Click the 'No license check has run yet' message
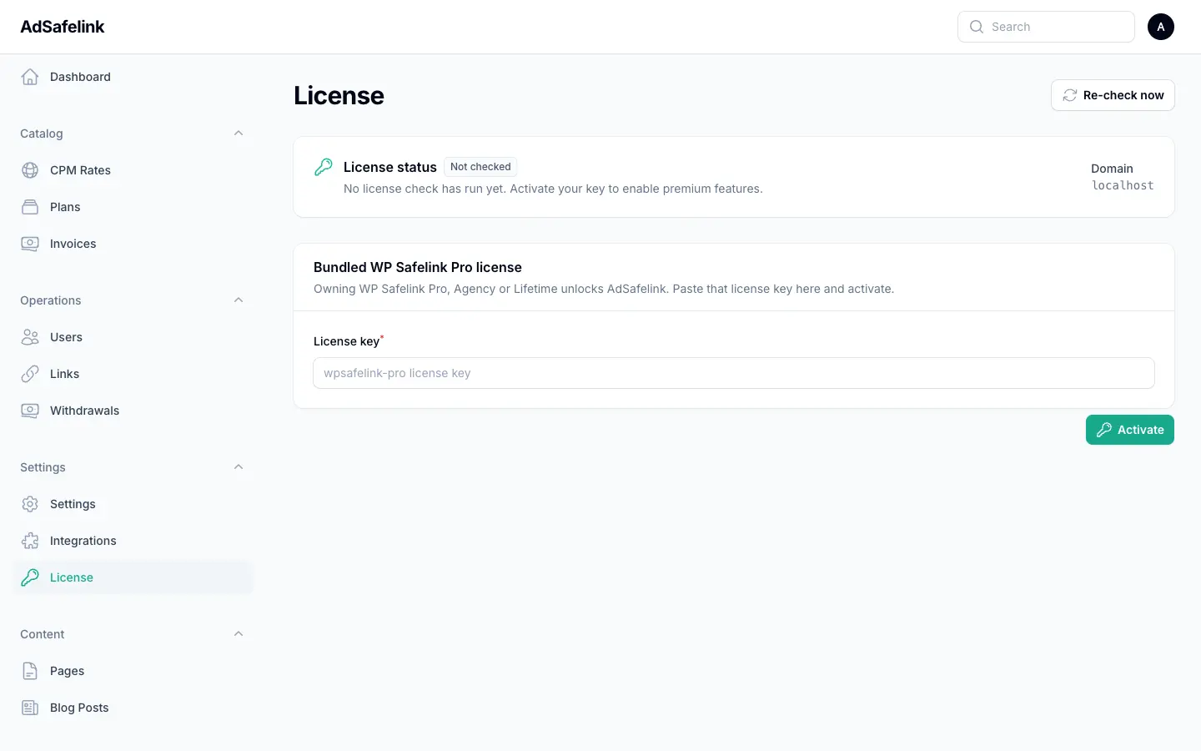Image resolution: width=1201 pixels, height=751 pixels. click(x=553, y=189)
